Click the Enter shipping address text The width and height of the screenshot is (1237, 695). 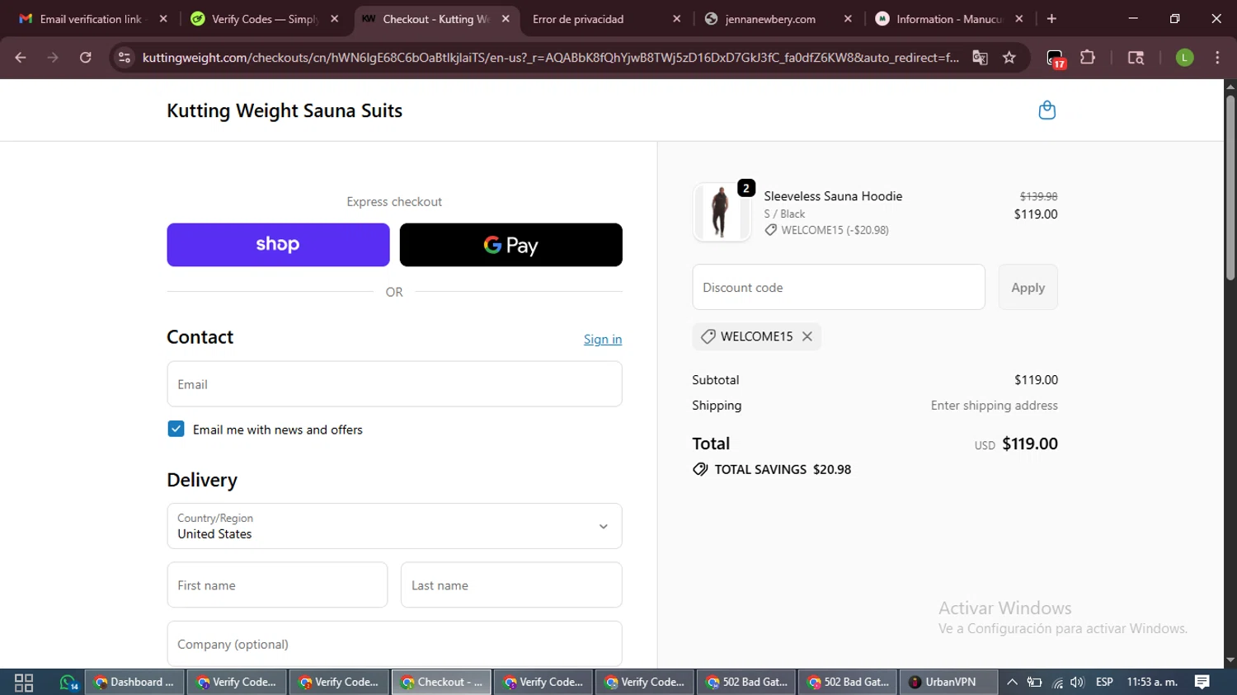(x=994, y=406)
